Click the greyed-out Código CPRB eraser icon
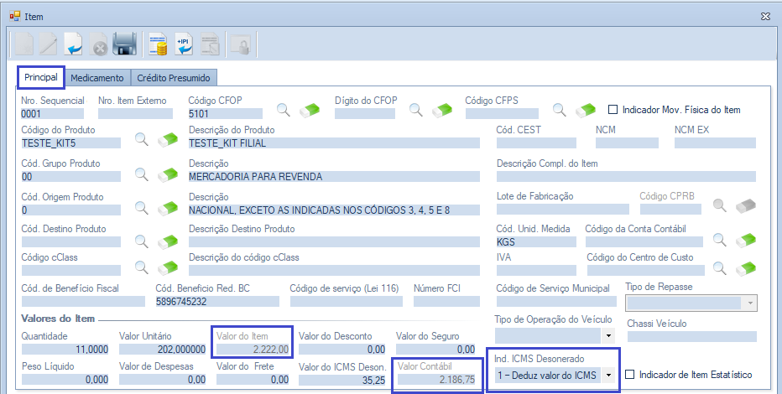This screenshot has height=394, width=782. [x=746, y=205]
